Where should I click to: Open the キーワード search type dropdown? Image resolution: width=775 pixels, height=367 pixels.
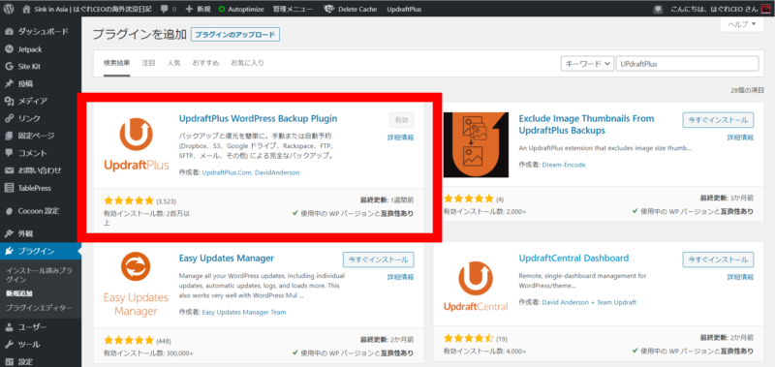tap(587, 64)
